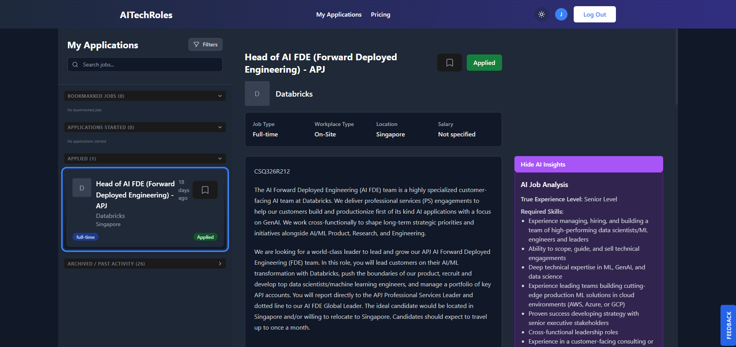The height and width of the screenshot is (347, 736).
Task: Click the search magnifier icon
Action: 75,65
